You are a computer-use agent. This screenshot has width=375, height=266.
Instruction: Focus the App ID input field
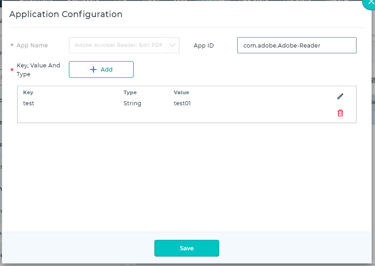[296, 45]
